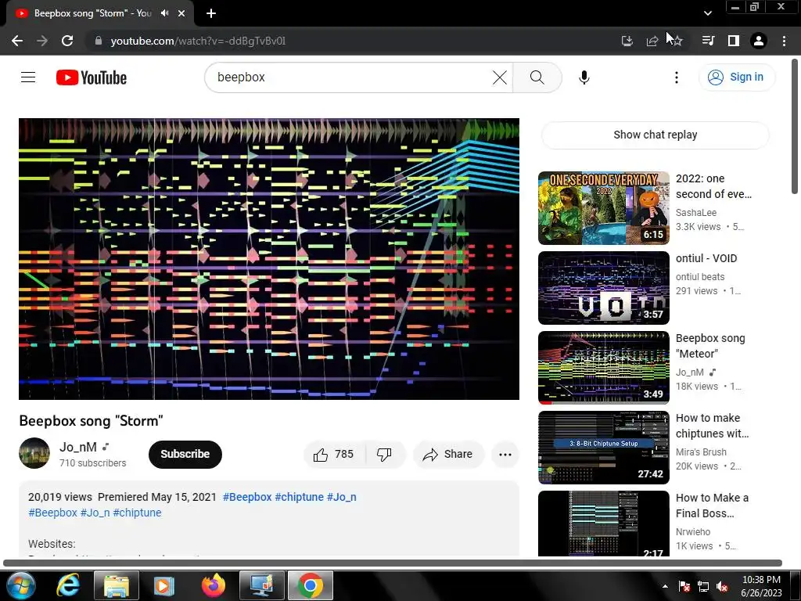
Task: Open Chrome profile icon
Action: [x=759, y=41]
